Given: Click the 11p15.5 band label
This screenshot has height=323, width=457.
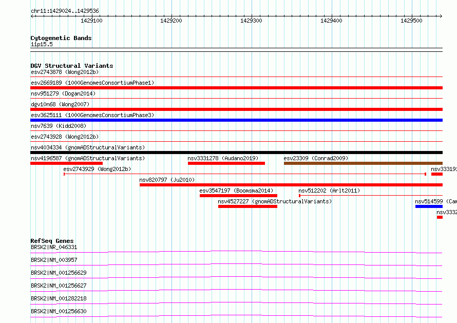Looking at the screenshot, I should point(42,44).
